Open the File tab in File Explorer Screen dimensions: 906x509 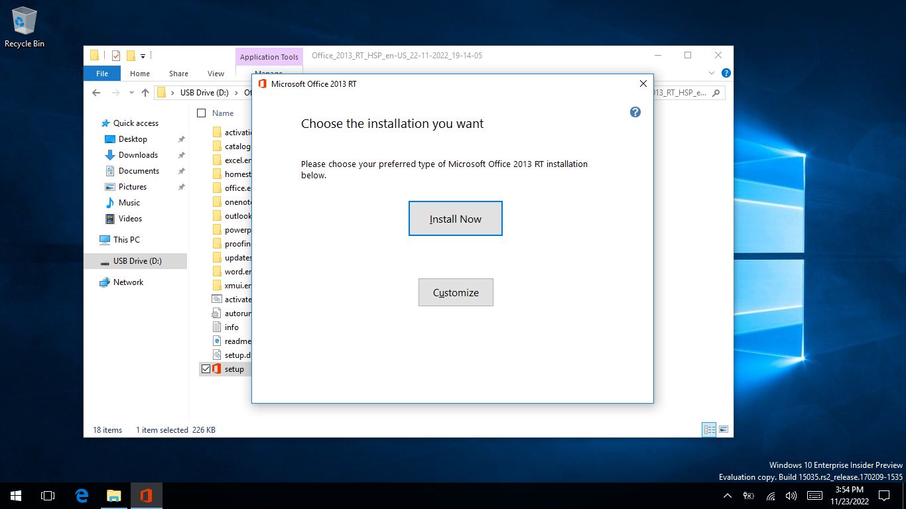tap(102, 74)
